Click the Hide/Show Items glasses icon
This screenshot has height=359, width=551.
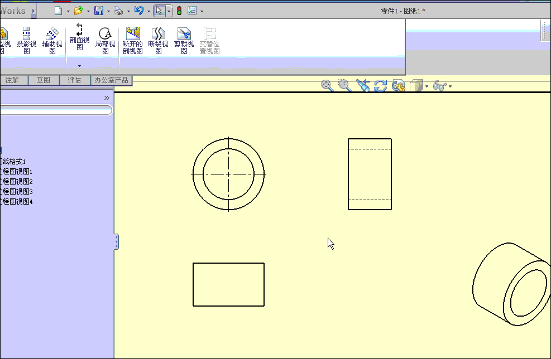click(439, 86)
